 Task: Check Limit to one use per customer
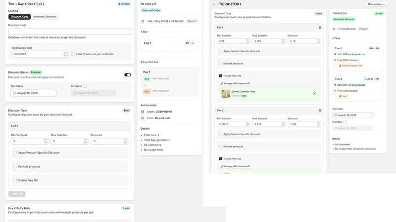pyautogui.click(x=73, y=54)
